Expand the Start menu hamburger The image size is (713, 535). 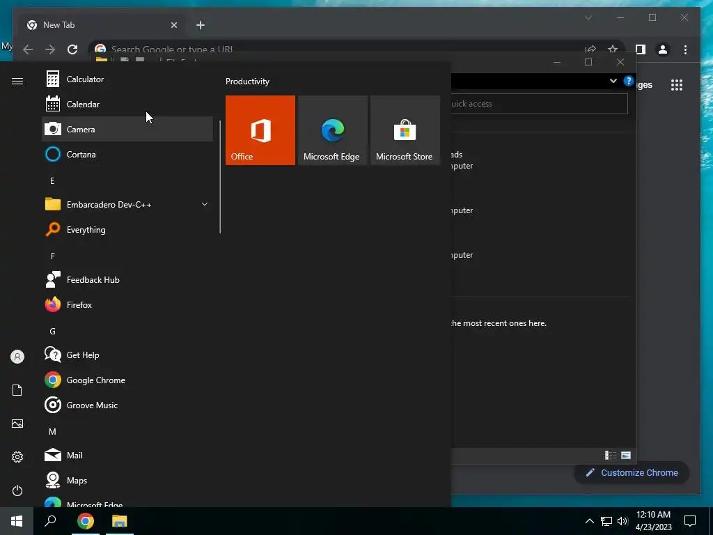(x=17, y=81)
